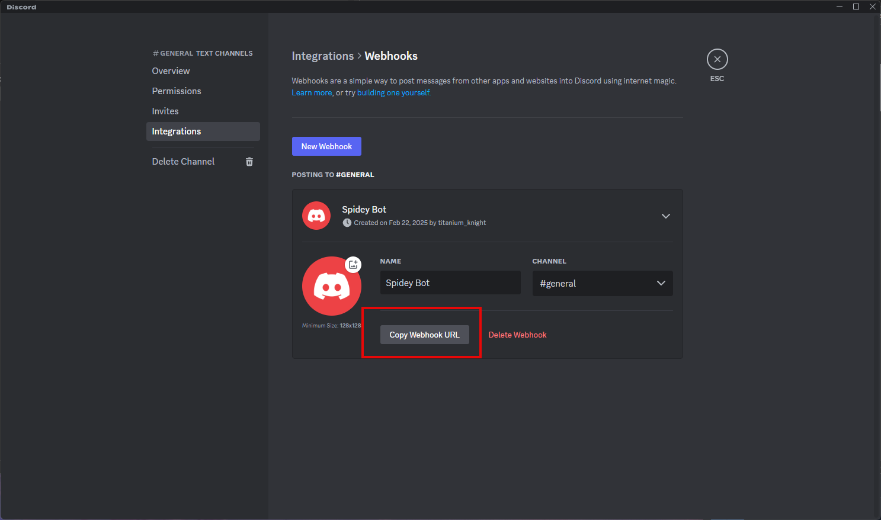Click the small Spidey Bot avatar in the header

(x=316, y=216)
